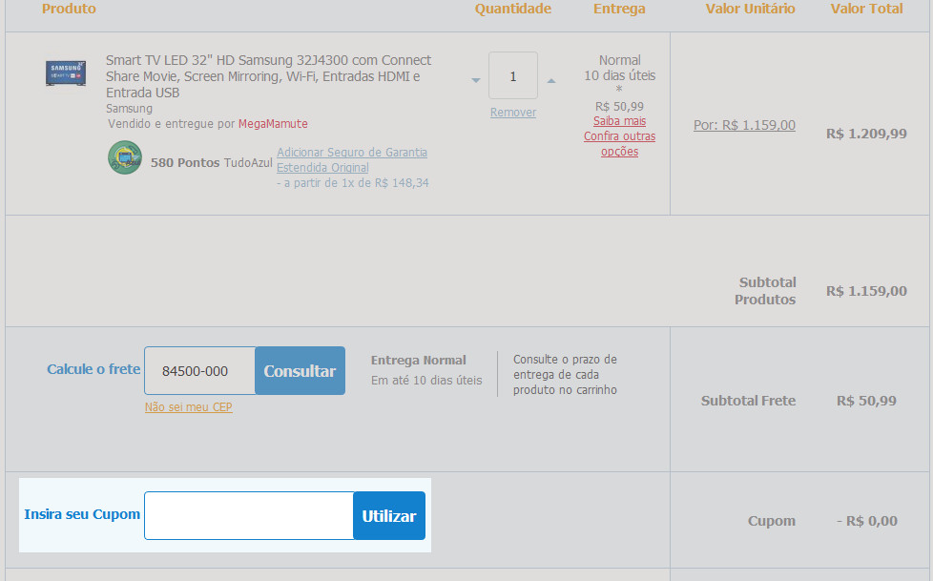Click the Quantidade column header
Image resolution: width=933 pixels, height=581 pixels.
pos(513,9)
